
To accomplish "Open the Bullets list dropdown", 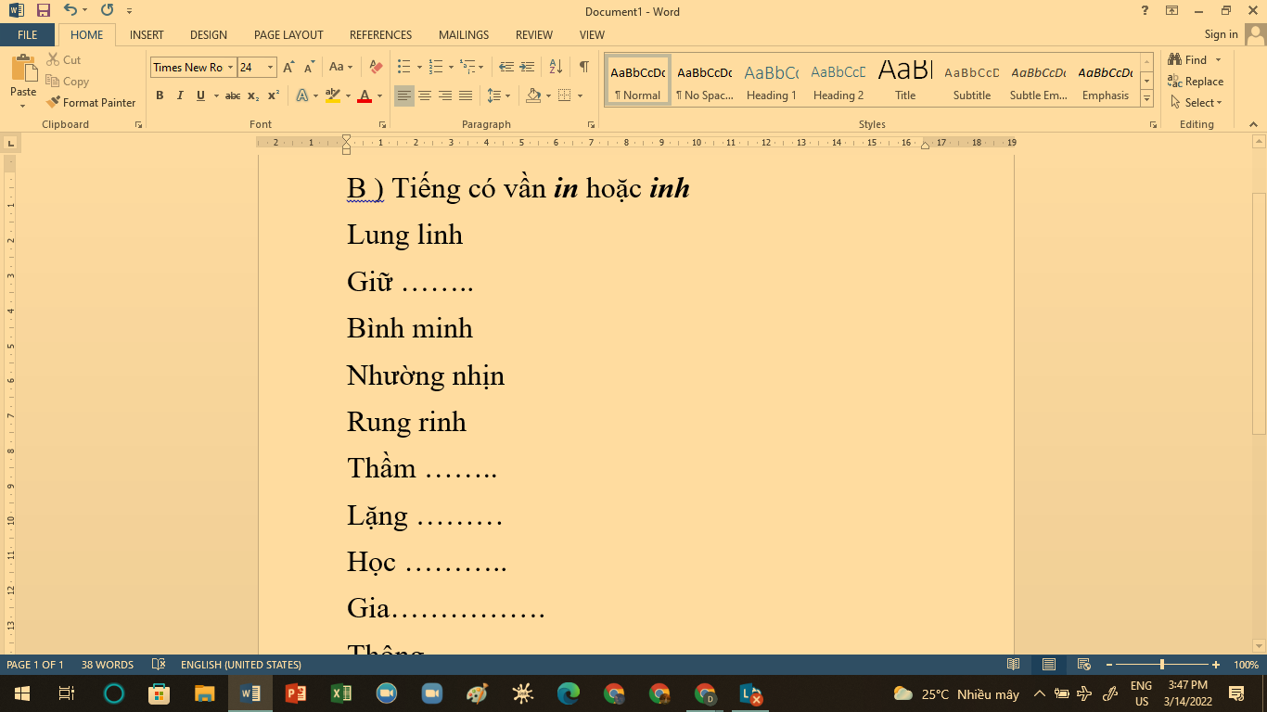I will click(x=419, y=67).
